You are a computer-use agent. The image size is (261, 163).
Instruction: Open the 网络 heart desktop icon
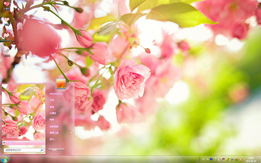coord(7,20)
